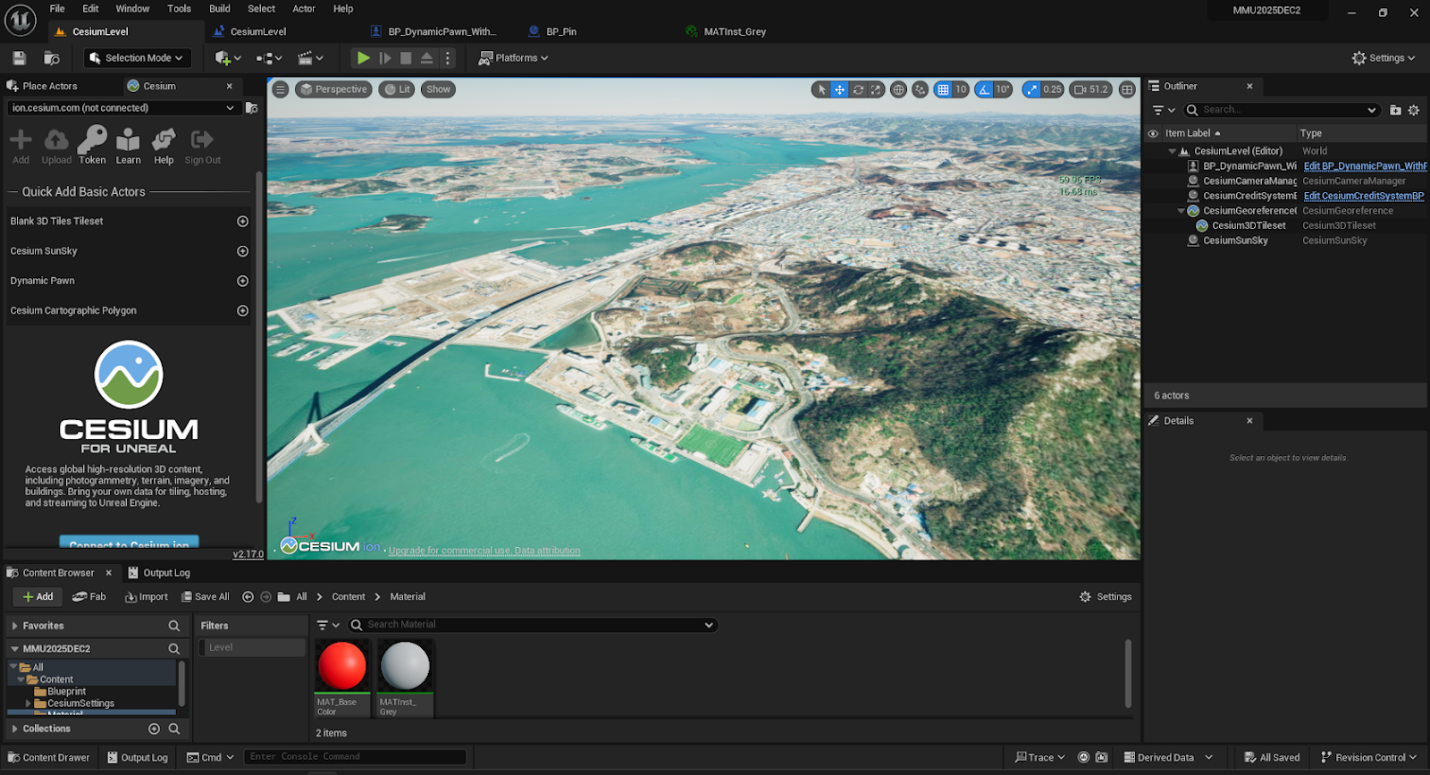Open viewport options hamburger menu
The height and width of the screenshot is (775, 1430).
pos(281,89)
